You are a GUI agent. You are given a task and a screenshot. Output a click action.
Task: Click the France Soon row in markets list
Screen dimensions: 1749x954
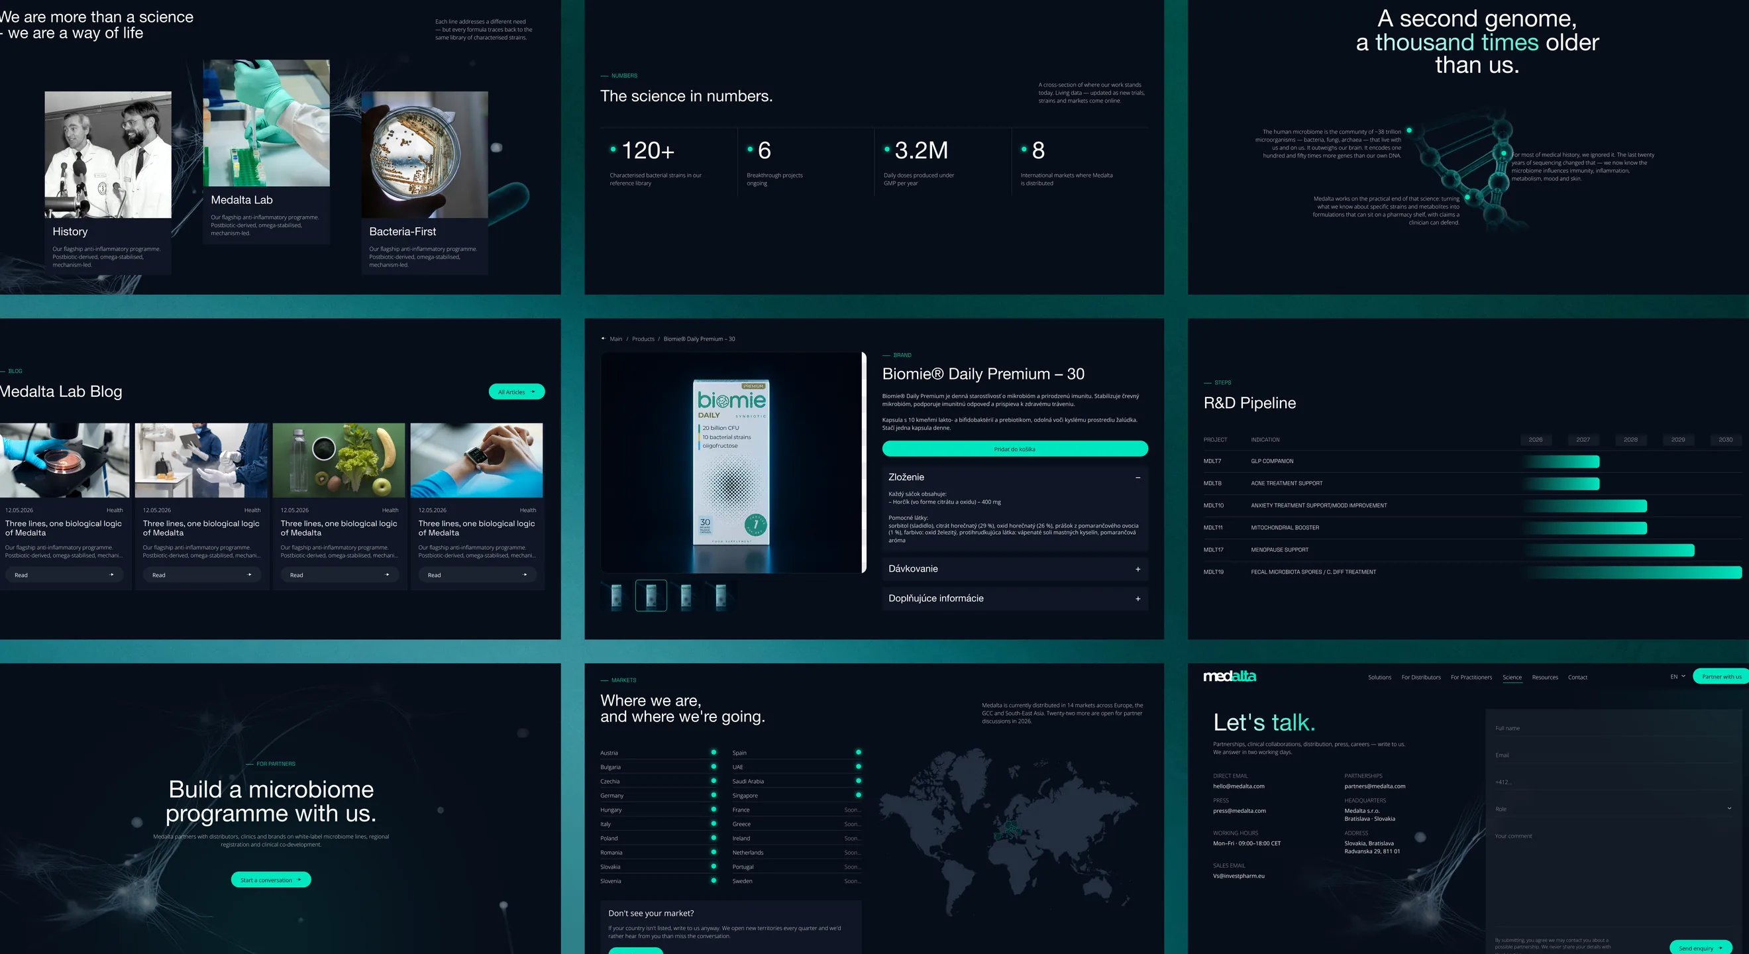coord(797,810)
